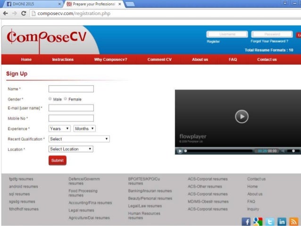Click the browser back arrow
Image resolution: width=301 pixels, height=226 pixels.
[x=6, y=13]
